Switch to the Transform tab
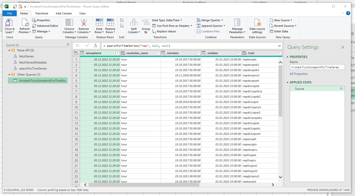 (x=41, y=13)
